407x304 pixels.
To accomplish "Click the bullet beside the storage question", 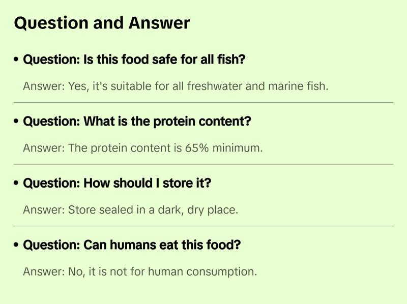I will click(x=17, y=184).
